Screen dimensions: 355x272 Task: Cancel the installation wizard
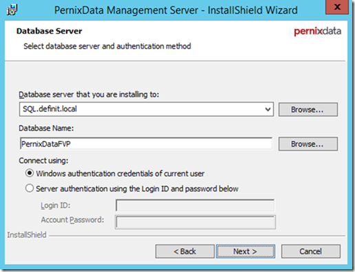coord(311,251)
